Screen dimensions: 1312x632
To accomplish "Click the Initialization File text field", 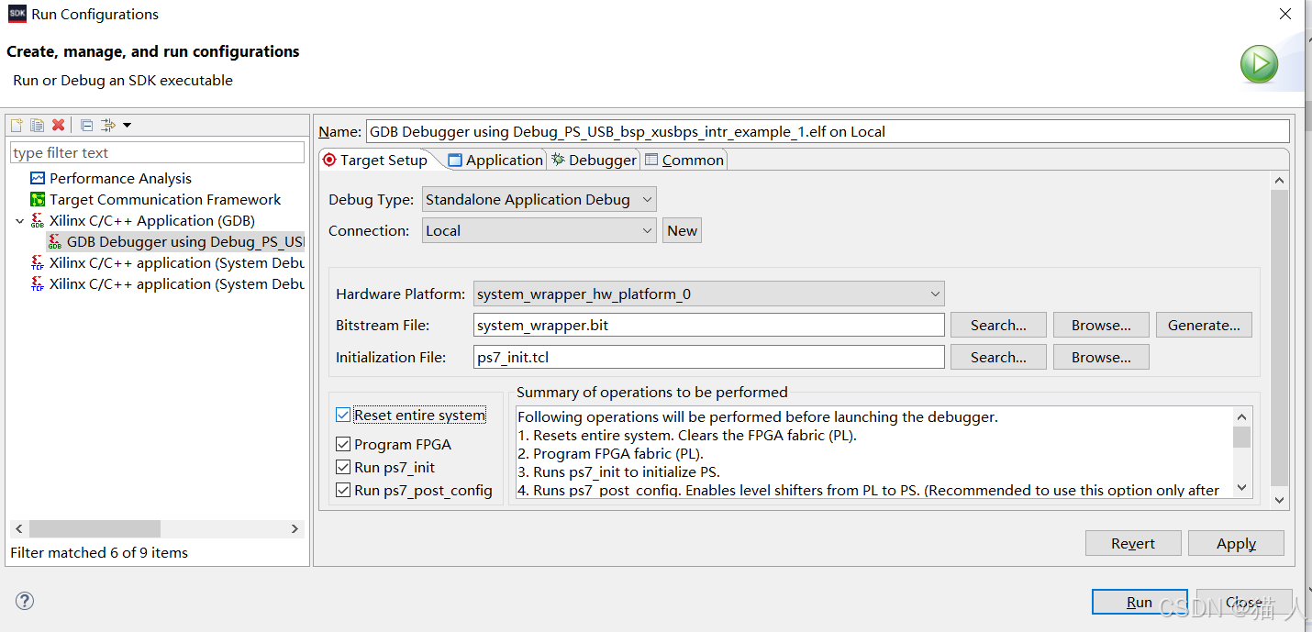I will 709,357.
